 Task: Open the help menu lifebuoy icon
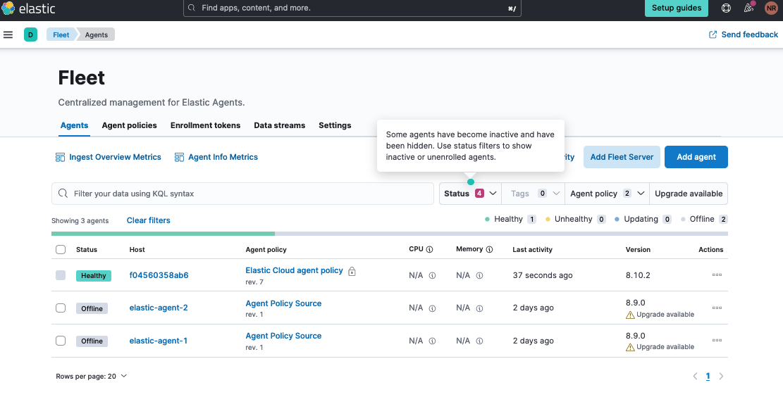tap(726, 8)
